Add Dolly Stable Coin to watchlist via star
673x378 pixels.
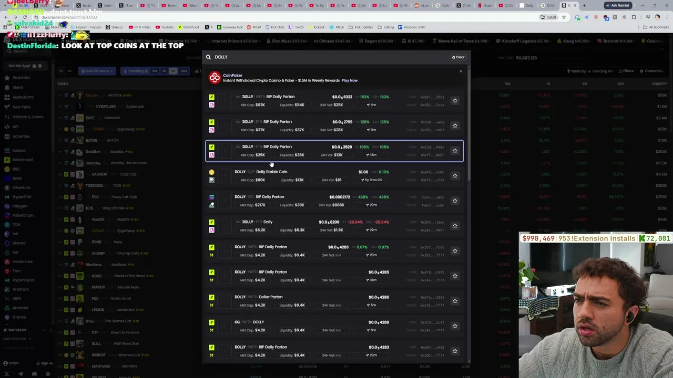coord(455,176)
